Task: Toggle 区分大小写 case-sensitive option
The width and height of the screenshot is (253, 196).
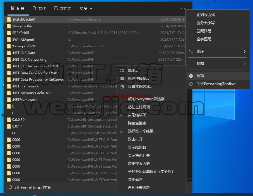Action: [218, 23]
